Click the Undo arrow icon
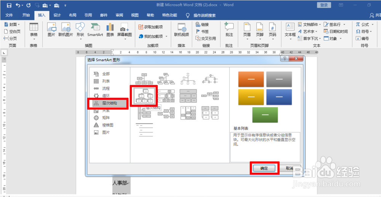381x197 pixels. coord(18,5)
